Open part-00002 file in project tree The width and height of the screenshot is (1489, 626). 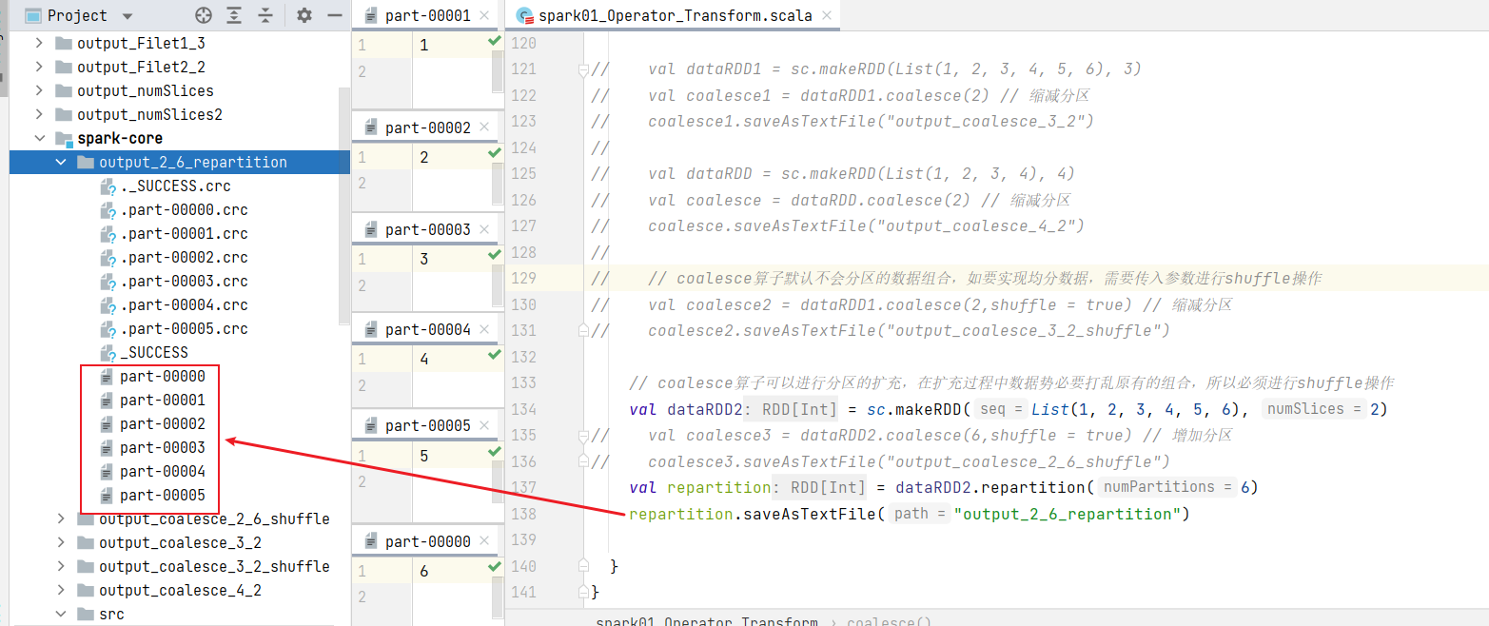point(163,423)
